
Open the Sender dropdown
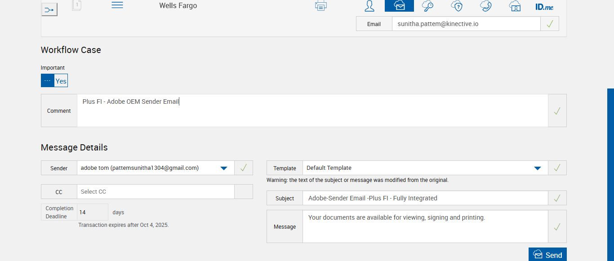(223, 168)
